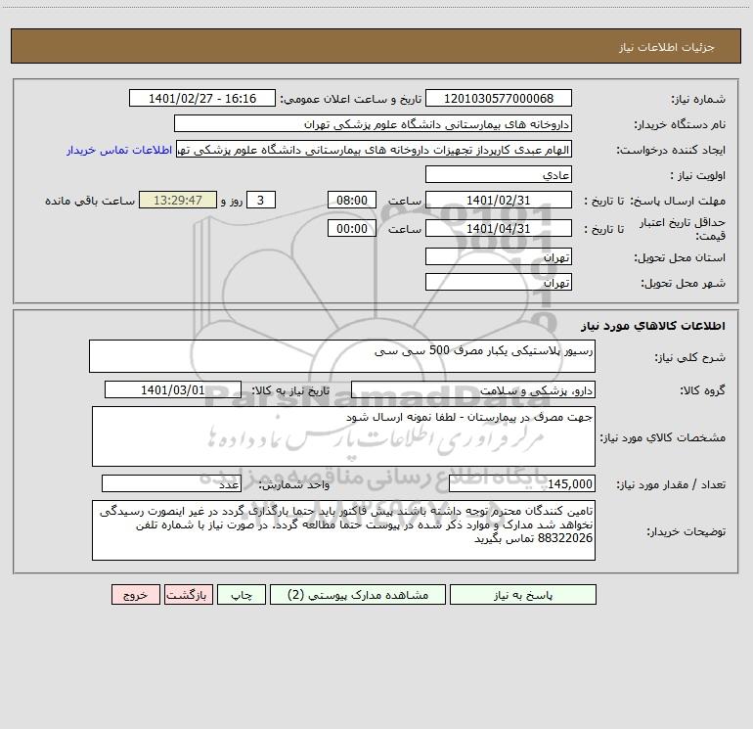Click label 'ایجاد کننده درخواست:'

click(x=671, y=150)
